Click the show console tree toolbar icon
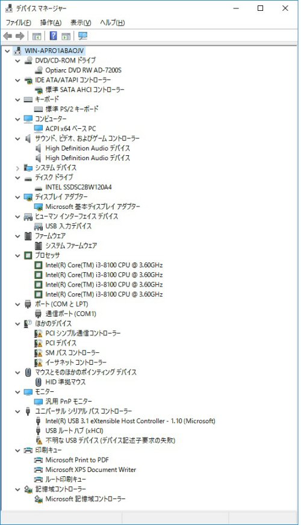 click(37, 36)
